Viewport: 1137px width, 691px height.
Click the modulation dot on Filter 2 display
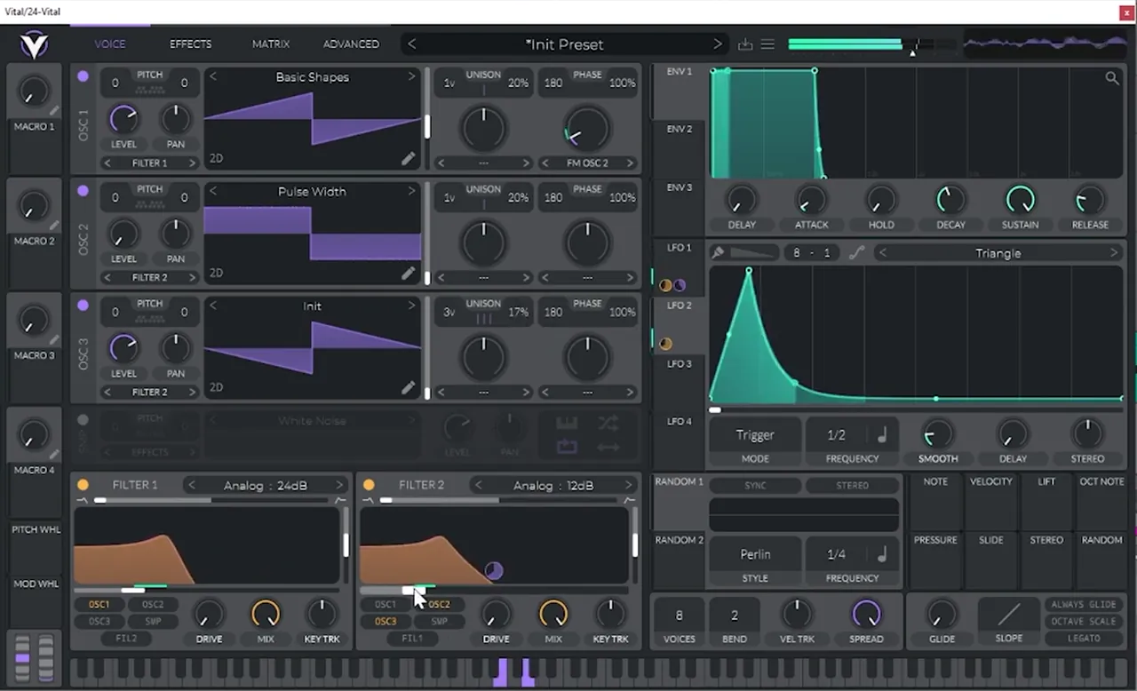point(494,570)
